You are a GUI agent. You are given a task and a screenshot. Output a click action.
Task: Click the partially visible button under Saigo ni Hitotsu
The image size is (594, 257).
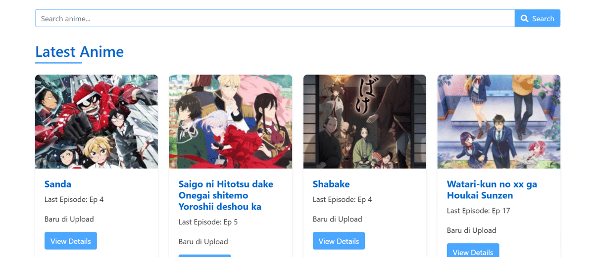point(205,256)
